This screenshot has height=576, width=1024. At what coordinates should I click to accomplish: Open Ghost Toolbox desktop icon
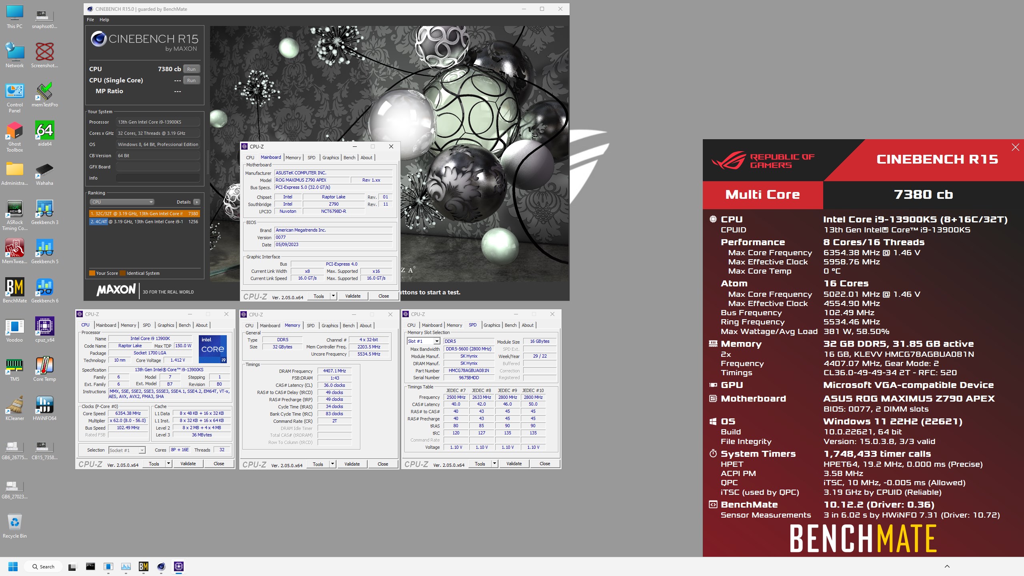point(14,137)
